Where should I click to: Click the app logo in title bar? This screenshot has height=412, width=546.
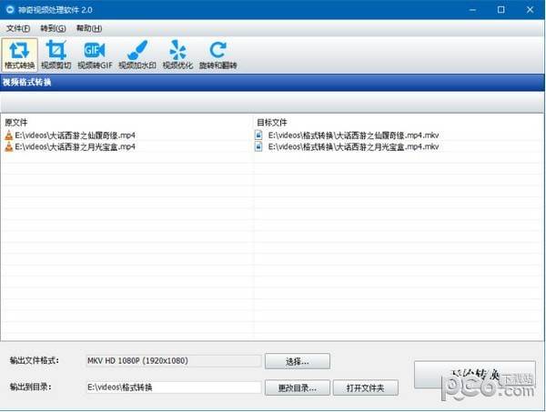(9, 9)
